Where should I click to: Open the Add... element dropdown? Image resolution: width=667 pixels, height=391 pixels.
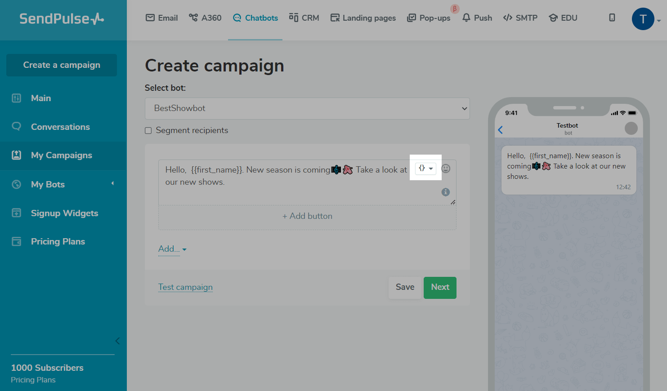[x=172, y=249]
